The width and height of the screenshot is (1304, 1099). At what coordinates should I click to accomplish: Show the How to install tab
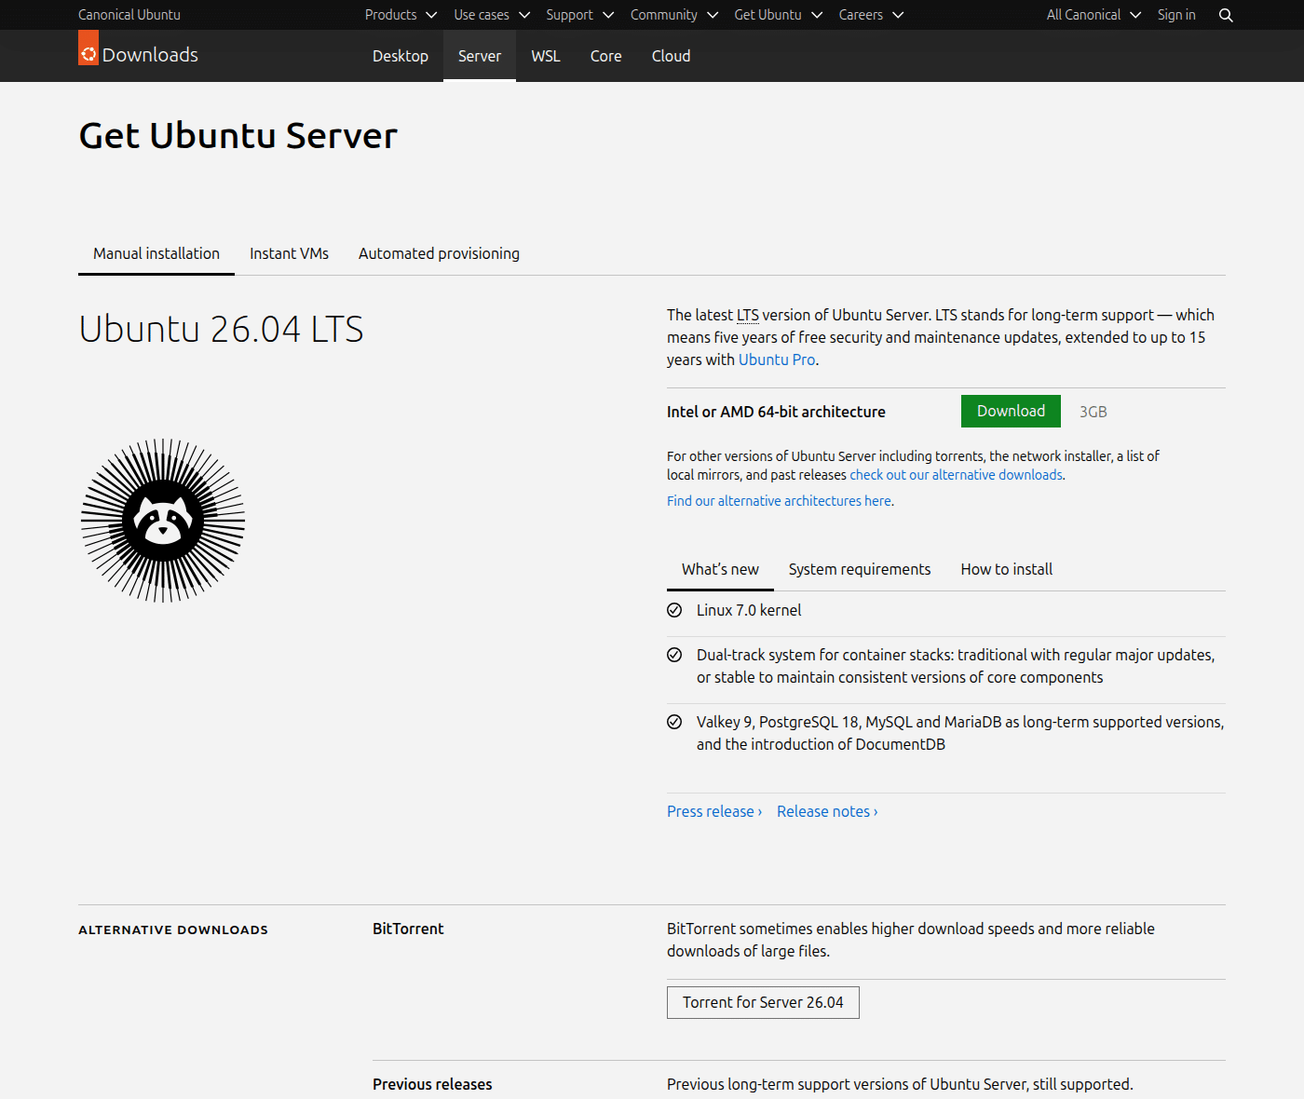point(1007,569)
